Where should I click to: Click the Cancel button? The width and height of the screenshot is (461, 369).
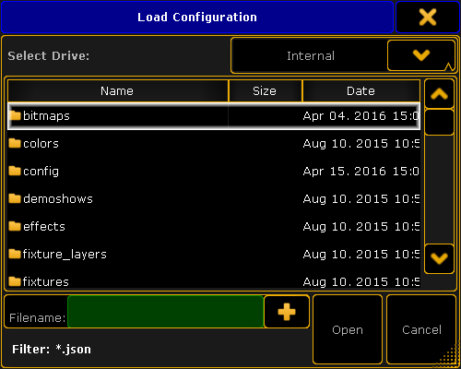(x=421, y=329)
